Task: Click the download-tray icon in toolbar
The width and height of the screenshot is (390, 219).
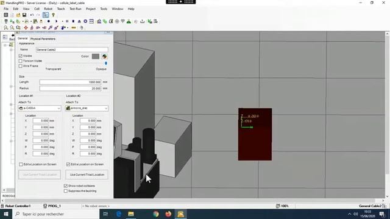Action: click(142, 21)
